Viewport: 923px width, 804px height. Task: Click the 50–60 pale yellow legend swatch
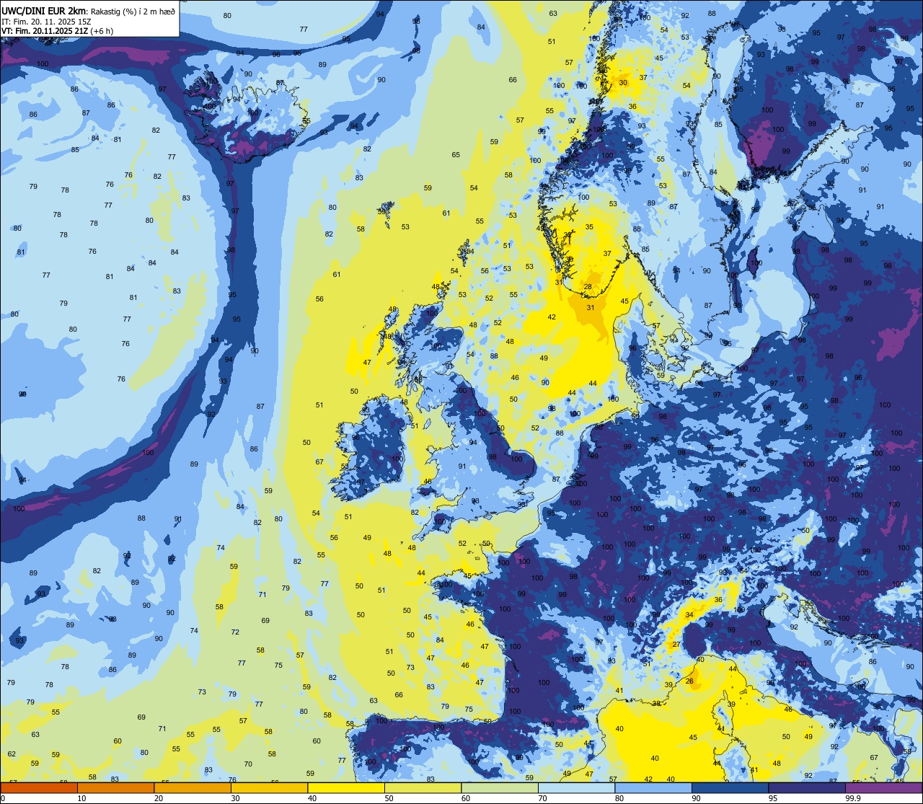point(423,787)
